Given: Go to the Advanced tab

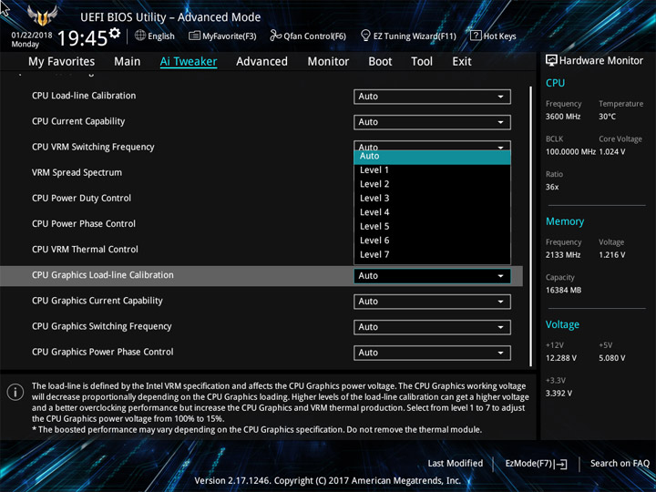Looking at the screenshot, I should (261, 62).
